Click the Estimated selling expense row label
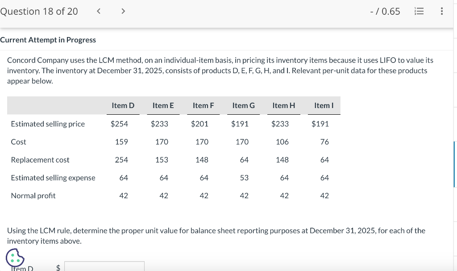Viewport: 457px width, 271px height. coord(53,178)
